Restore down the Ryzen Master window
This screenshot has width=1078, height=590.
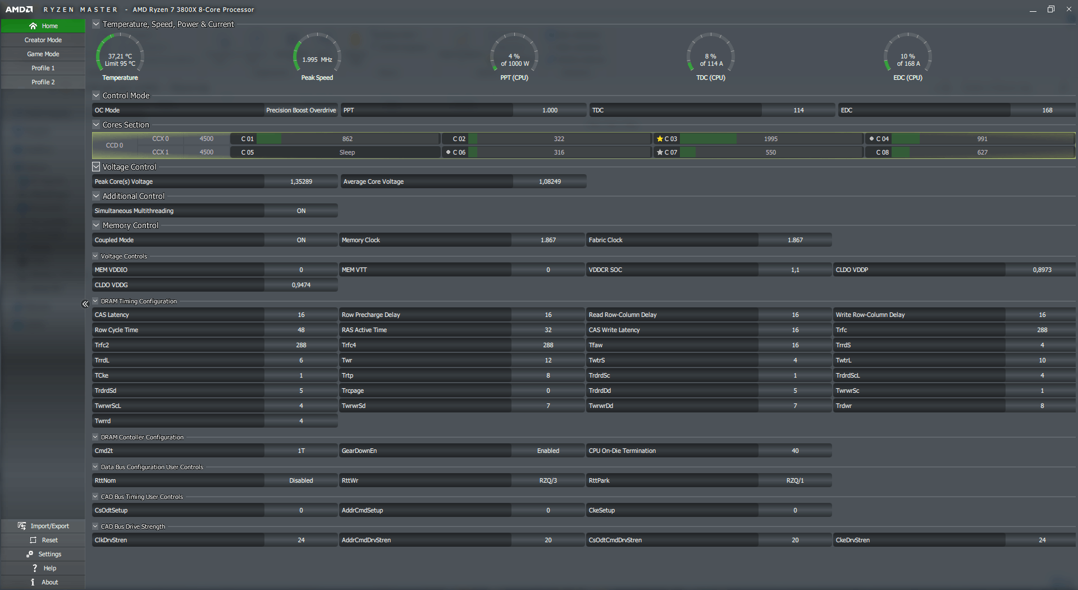[1051, 10]
